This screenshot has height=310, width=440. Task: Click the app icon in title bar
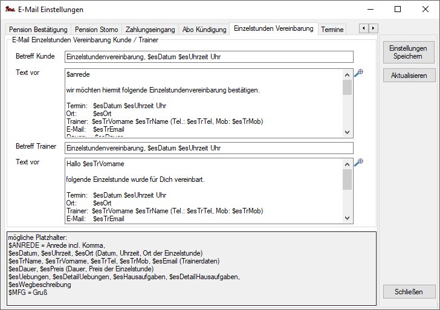coord(9,10)
